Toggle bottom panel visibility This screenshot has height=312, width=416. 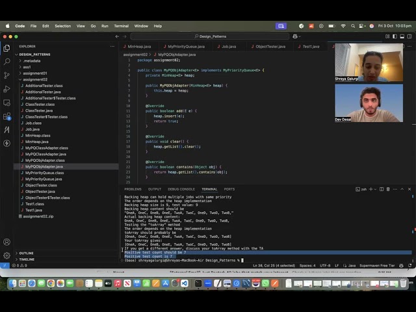tap(402, 36)
